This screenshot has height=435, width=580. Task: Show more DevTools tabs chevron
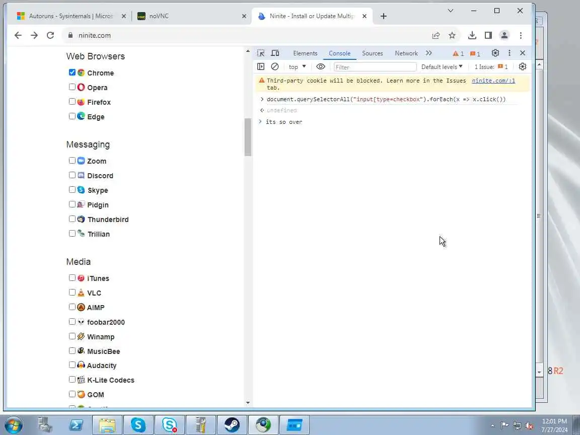[x=429, y=53]
